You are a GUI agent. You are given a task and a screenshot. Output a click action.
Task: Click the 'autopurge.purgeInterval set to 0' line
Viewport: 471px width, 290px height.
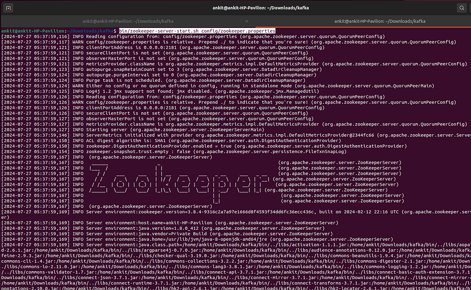pyautogui.click(x=159, y=75)
